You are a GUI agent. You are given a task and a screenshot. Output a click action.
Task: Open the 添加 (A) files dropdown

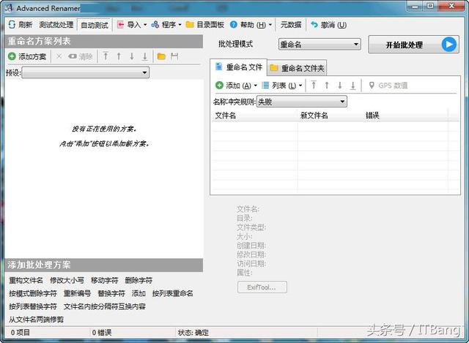[x=236, y=86]
